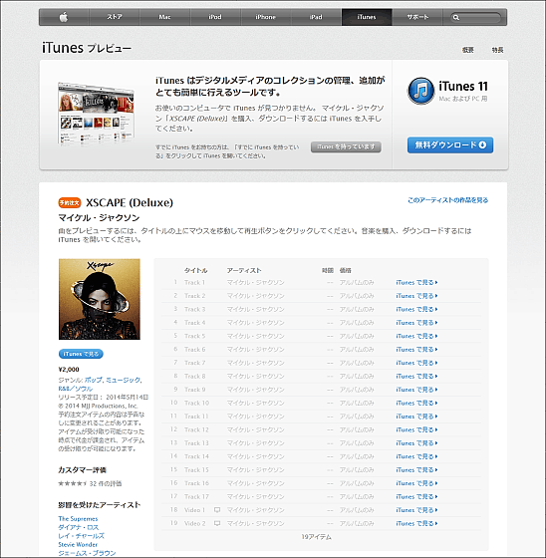
Task: Open the ミュージック genre link
Action: [123, 380]
